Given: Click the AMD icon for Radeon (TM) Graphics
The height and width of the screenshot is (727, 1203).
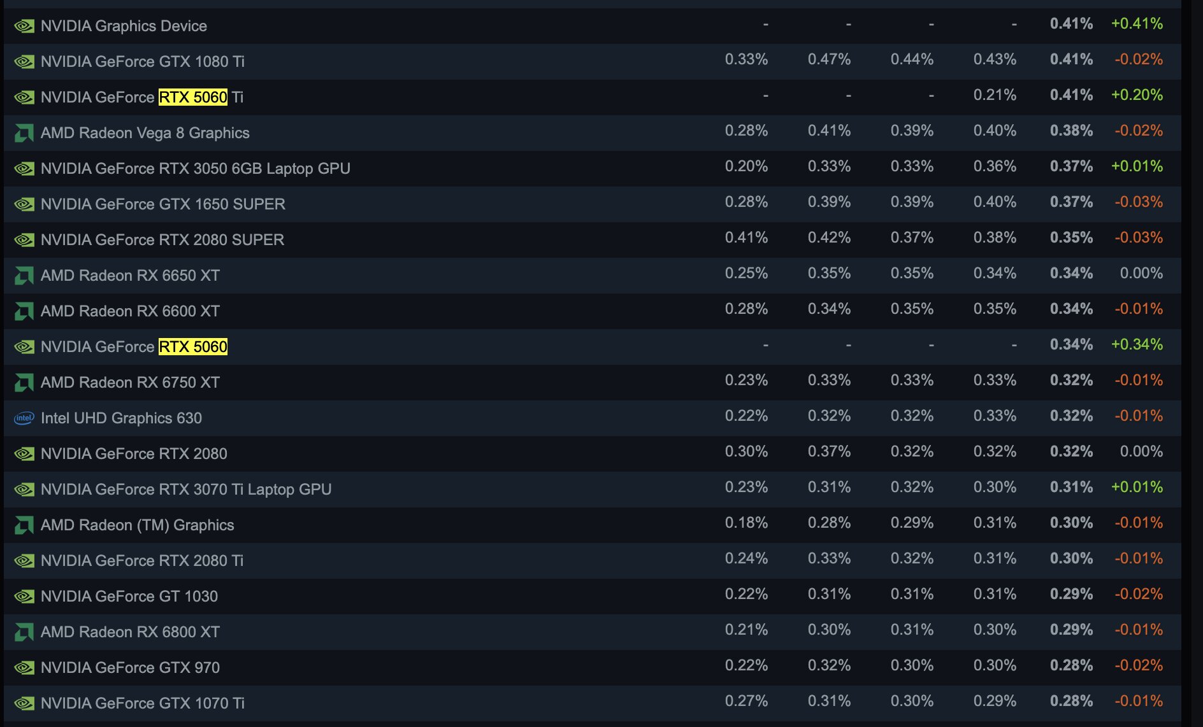Looking at the screenshot, I should click(24, 525).
